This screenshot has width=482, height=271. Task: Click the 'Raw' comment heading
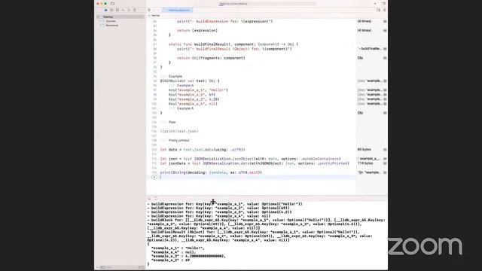[172, 122]
